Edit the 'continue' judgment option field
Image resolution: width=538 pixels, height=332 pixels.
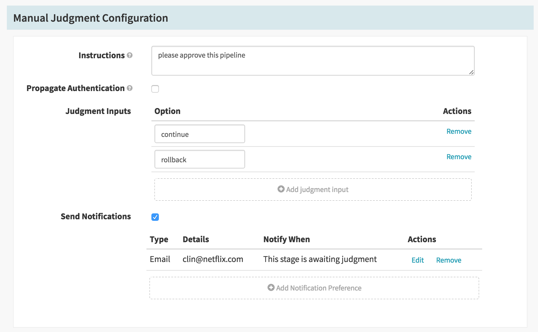click(200, 134)
